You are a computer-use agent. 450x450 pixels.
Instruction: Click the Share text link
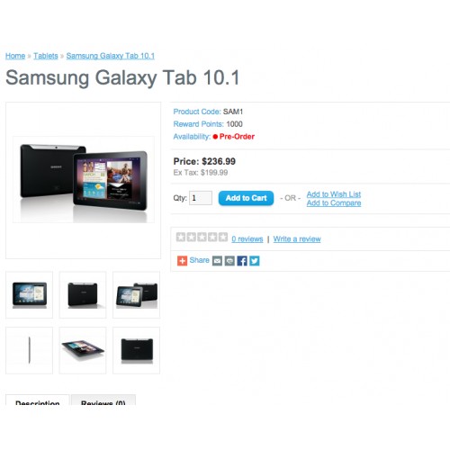[199, 260]
